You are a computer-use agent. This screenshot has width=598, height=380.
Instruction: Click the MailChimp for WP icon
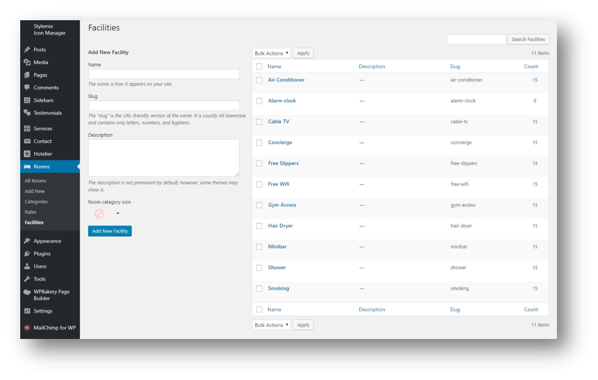point(27,328)
